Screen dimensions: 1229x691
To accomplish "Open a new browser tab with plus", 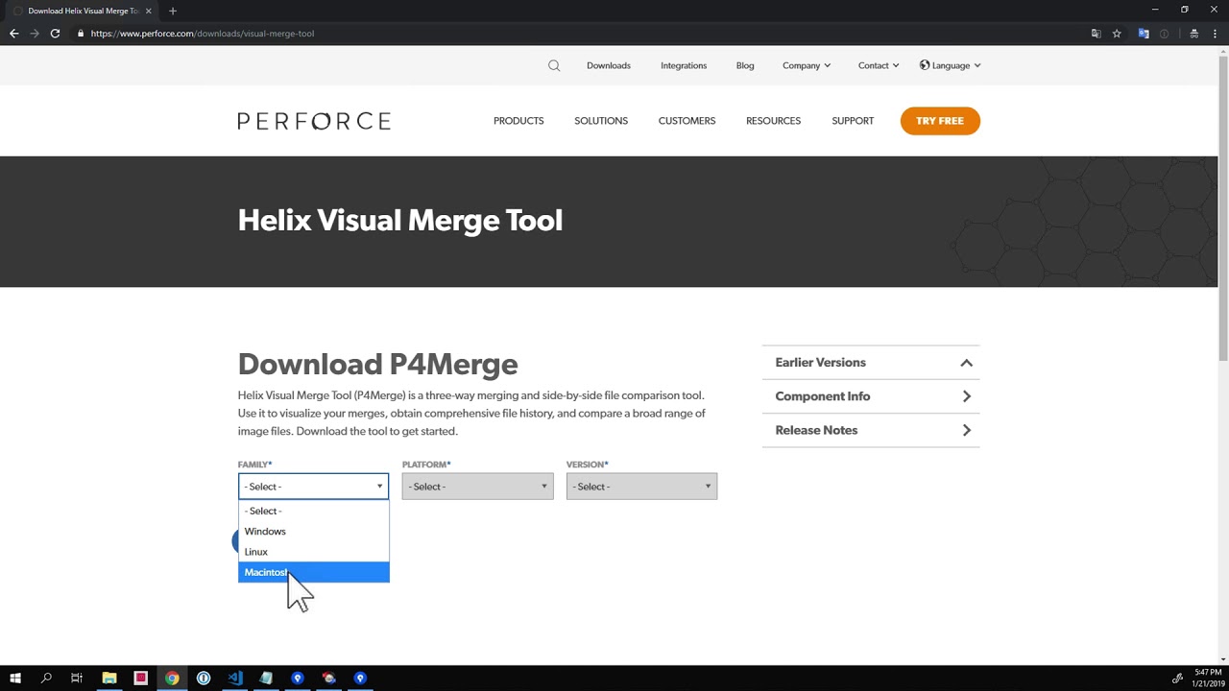I will coord(173,11).
